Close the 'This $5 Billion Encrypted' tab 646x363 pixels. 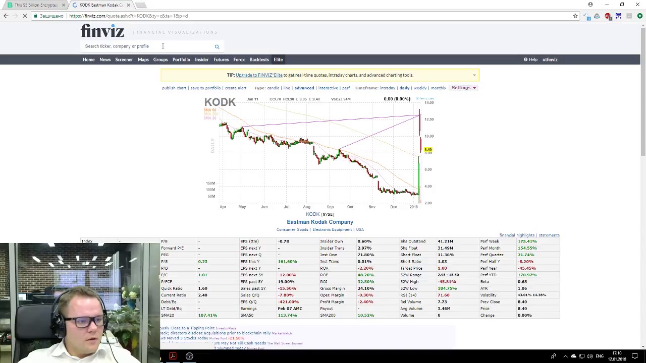tap(64, 5)
